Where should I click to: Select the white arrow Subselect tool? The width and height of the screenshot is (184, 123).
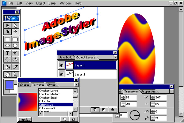(15, 25)
